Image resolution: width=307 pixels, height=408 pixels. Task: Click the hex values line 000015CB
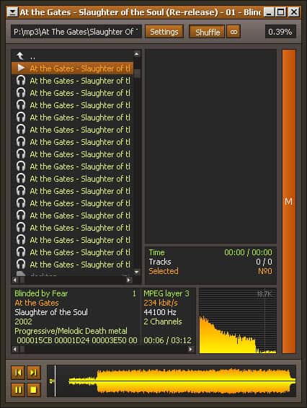[77, 340]
